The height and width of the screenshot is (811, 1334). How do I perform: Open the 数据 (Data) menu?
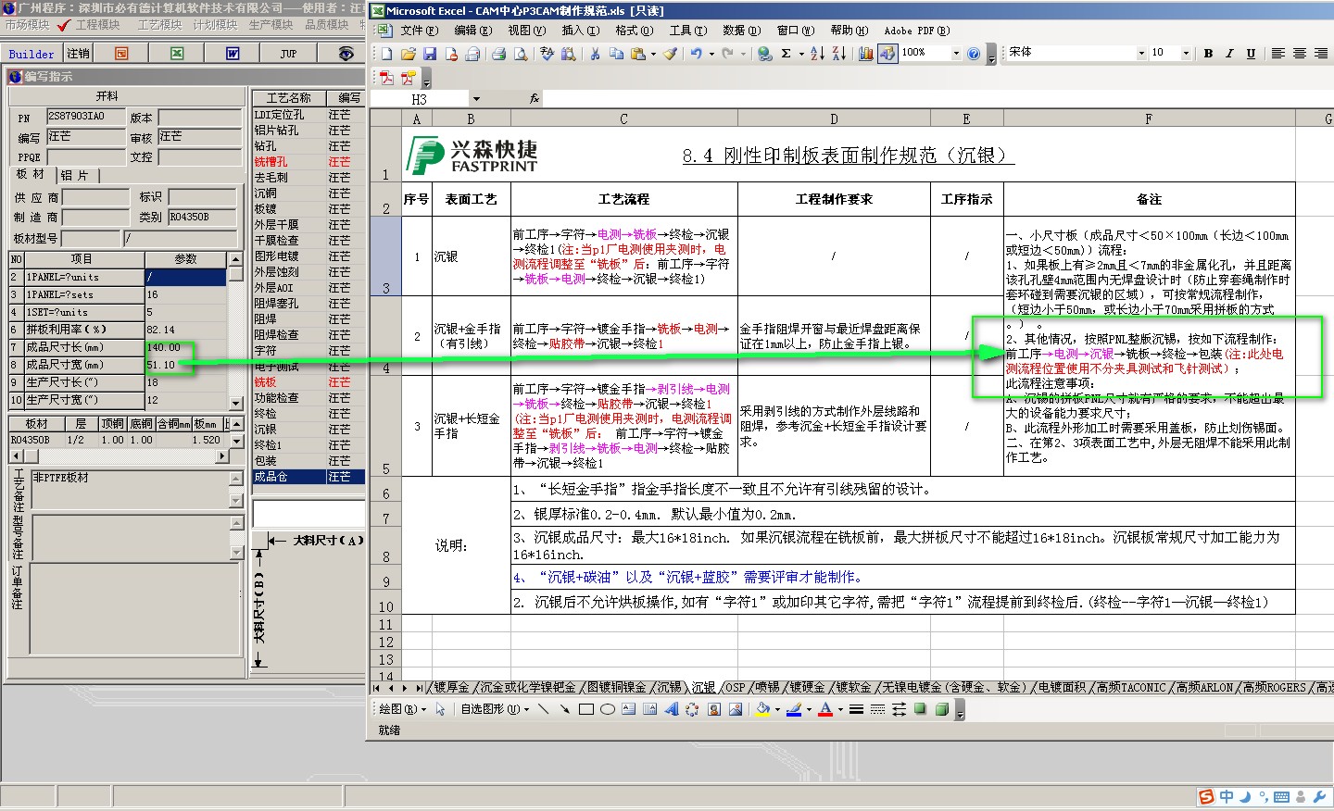(x=741, y=31)
